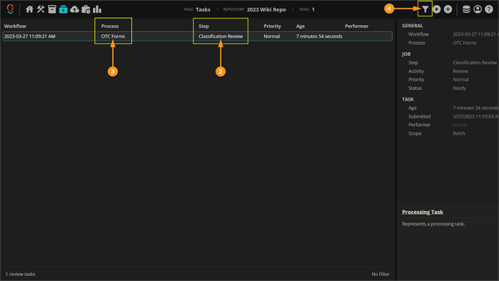
Task: Go to the Home page icon
Action: click(x=29, y=9)
